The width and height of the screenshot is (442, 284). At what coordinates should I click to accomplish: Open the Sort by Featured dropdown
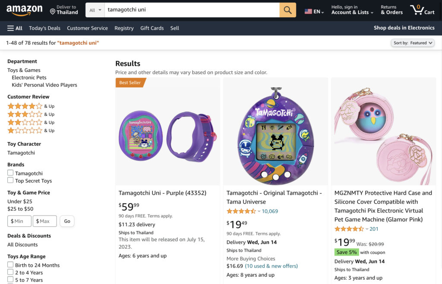[413, 43]
